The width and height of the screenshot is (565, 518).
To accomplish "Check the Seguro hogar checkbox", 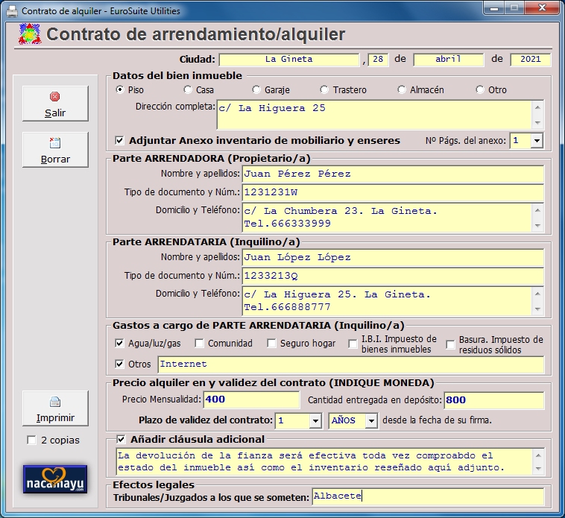I will click(x=271, y=344).
